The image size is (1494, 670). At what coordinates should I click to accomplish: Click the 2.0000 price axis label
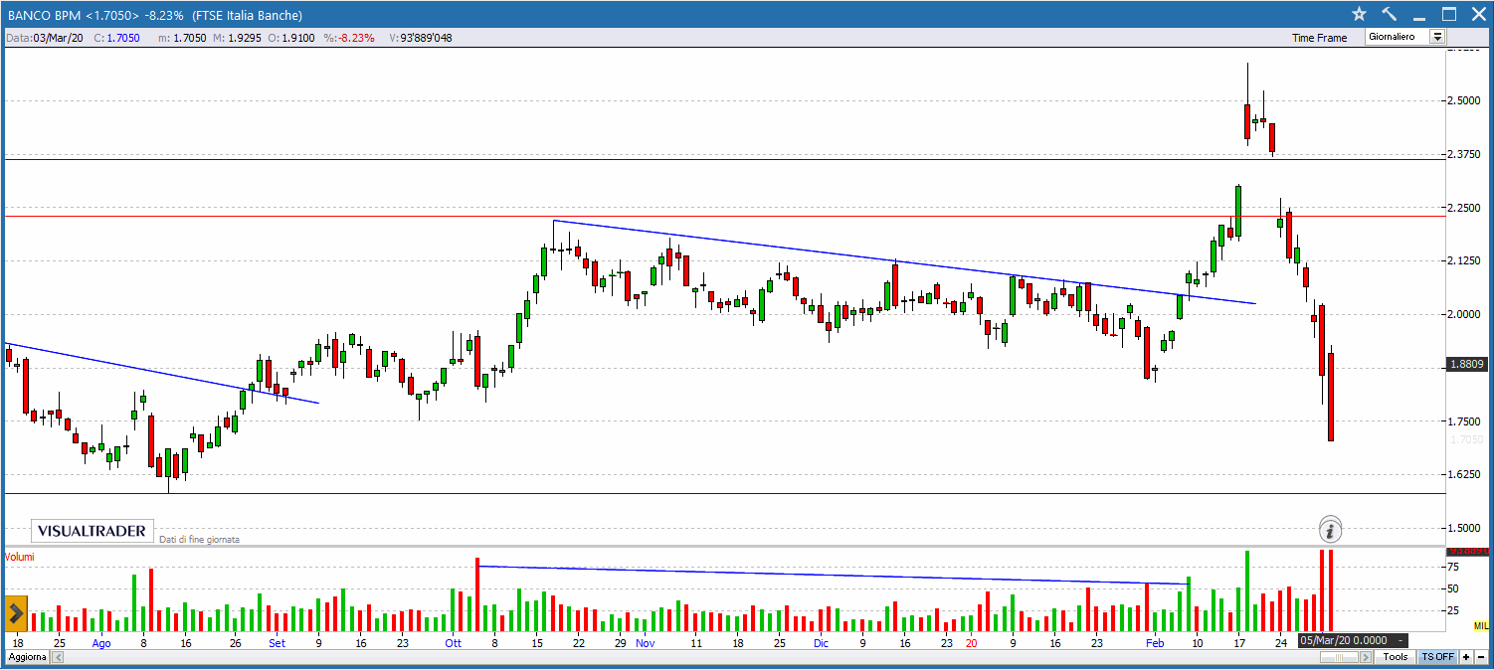coord(1466,314)
